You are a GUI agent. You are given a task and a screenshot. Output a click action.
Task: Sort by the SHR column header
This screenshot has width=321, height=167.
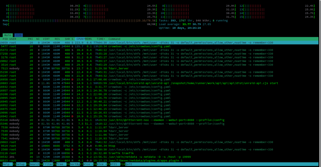pos(67,39)
